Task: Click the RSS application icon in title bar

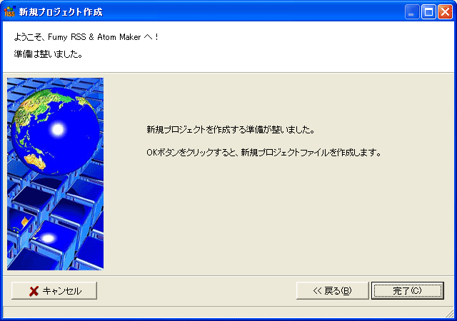Action: (9, 11)
